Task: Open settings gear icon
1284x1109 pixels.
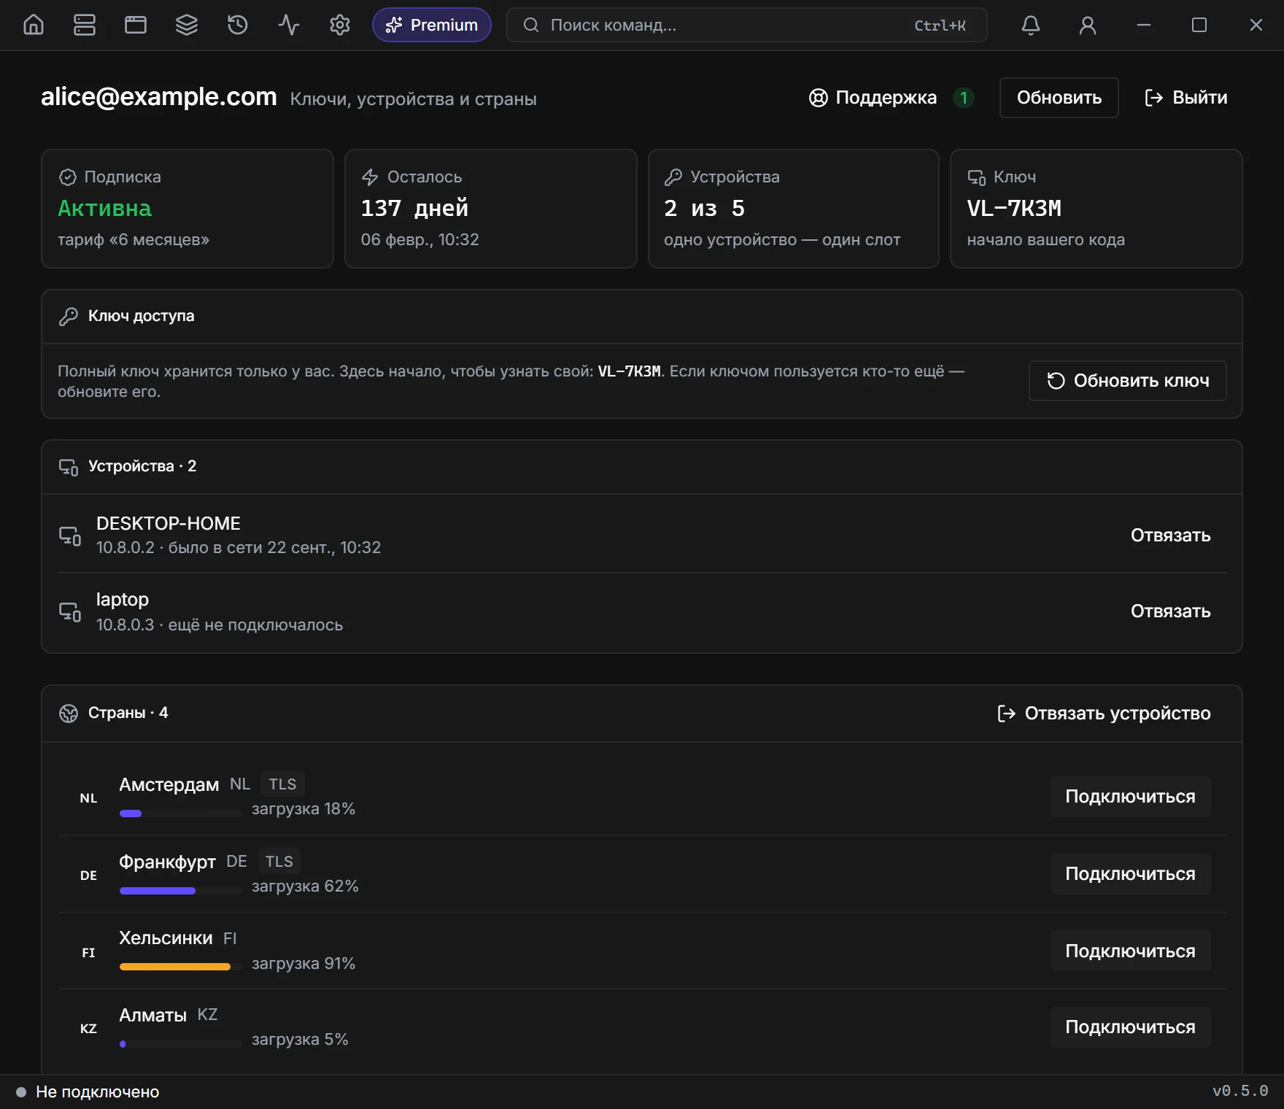Action: 340,25
